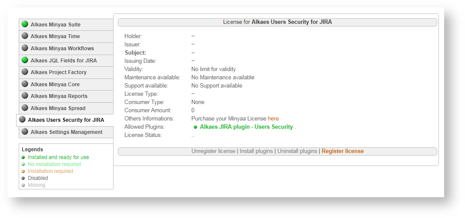Go to Alkaes Project Factory tab
The height and width of the screenshot is (218, 465).
[x=66, y=72]
